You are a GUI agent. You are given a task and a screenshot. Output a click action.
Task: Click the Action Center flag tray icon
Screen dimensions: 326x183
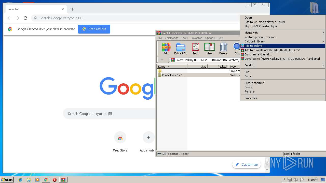pos(301,180)
